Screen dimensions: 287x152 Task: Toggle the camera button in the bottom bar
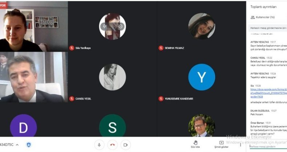point(126,145)
